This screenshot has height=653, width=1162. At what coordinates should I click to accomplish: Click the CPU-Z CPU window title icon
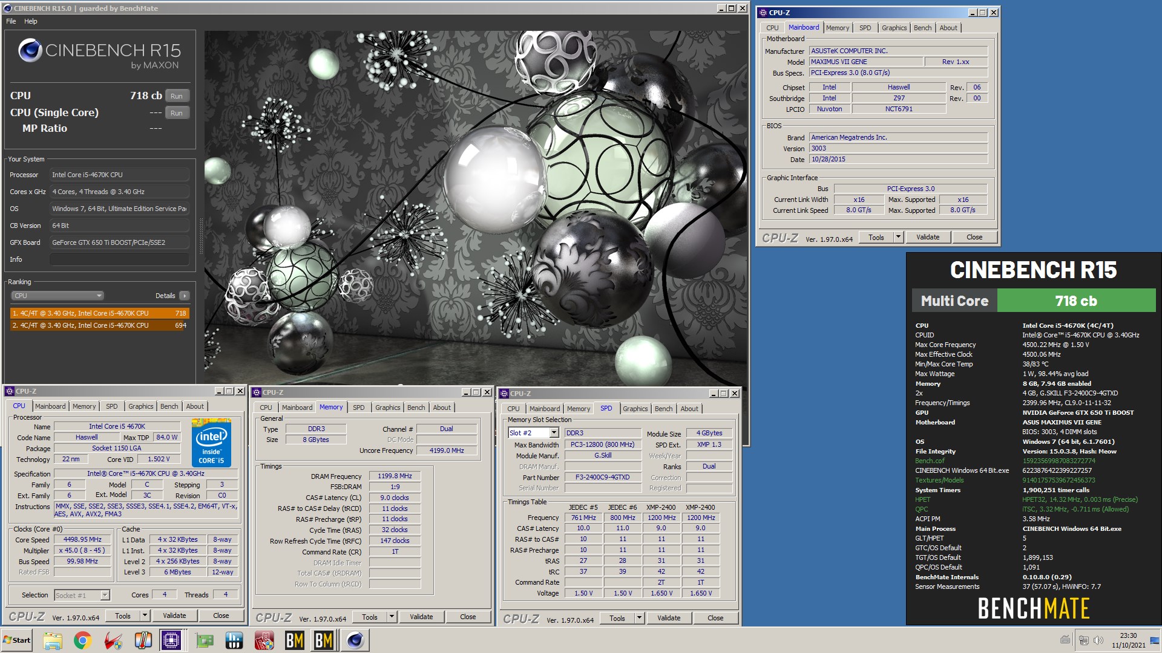pyautogui.click(x=9, y=391)
